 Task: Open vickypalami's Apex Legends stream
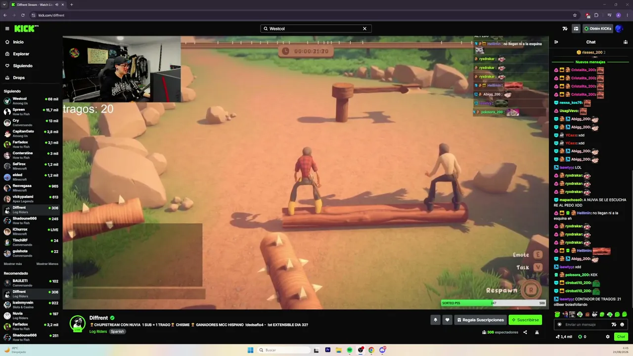tap(31, 198)
